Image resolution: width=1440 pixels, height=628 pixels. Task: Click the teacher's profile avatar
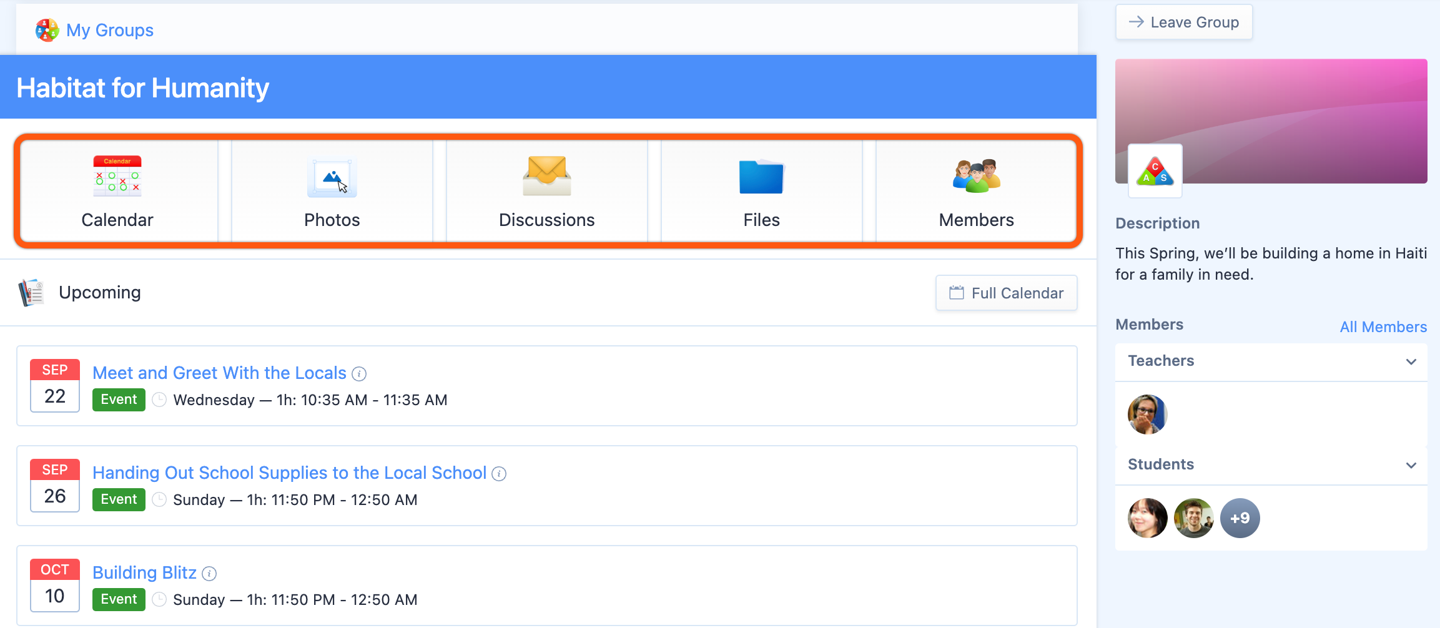tap(1148, 415)
